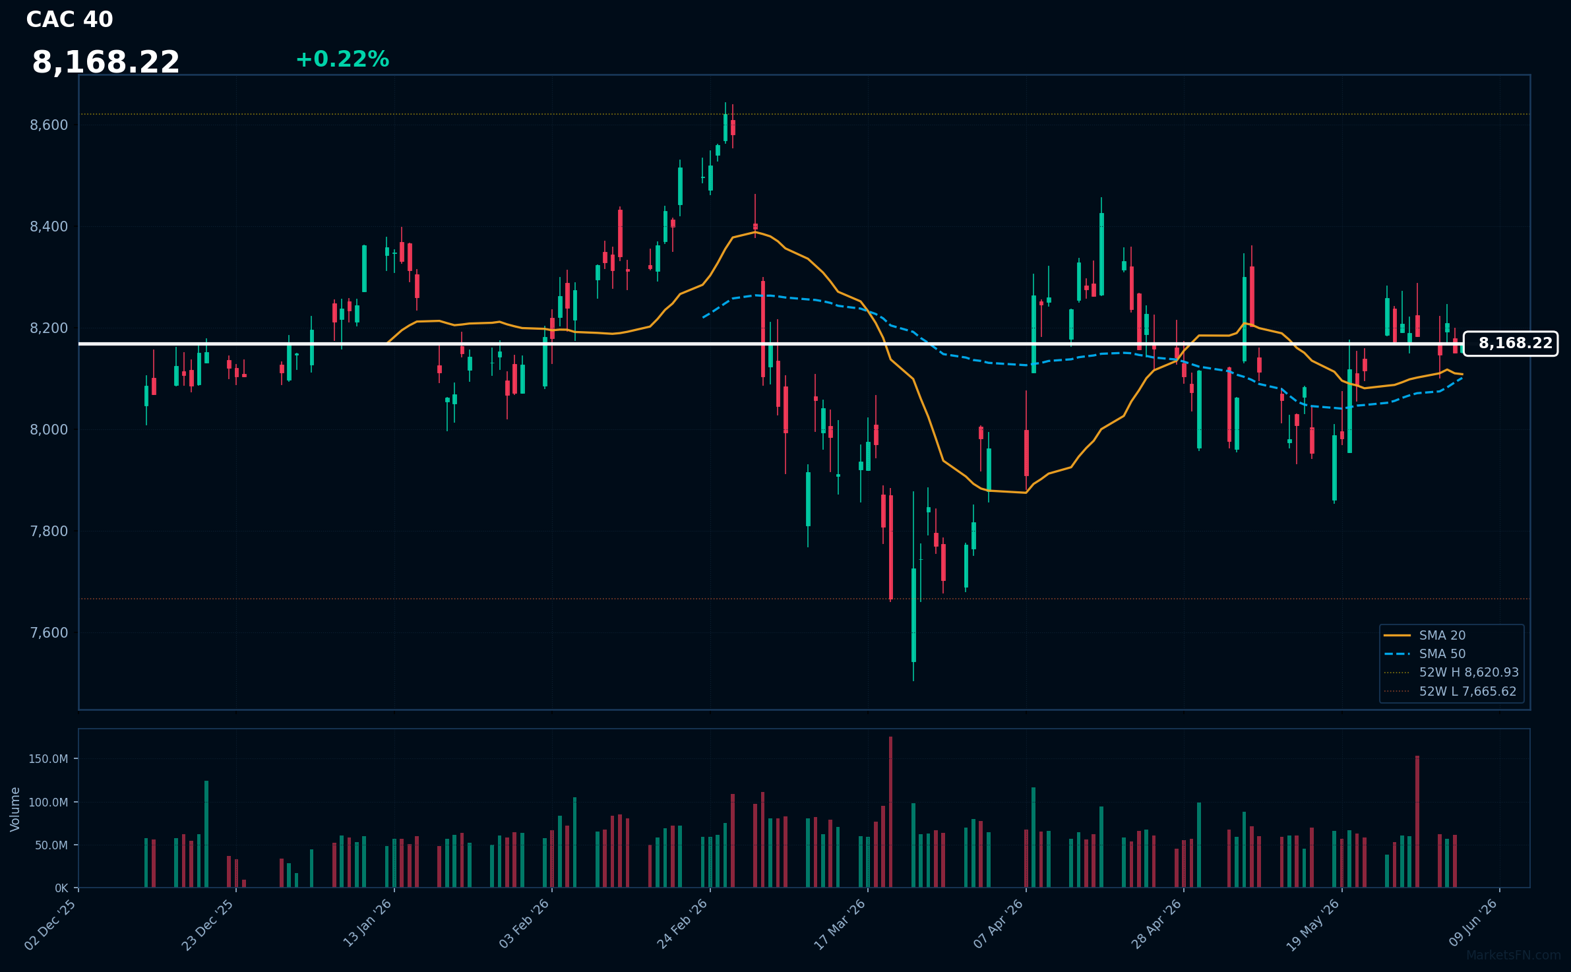The width and height of the screenshot is (1571, 972).
Task: Click the SMA 50 legend entry
Action: 1425,654
